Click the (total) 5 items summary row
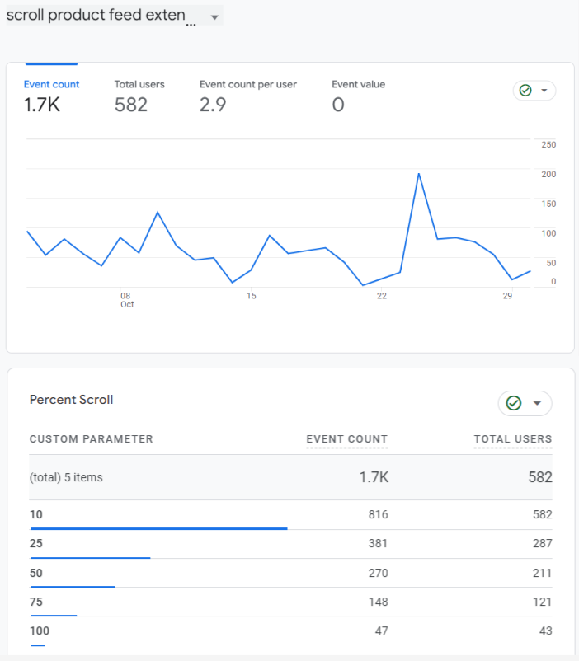Viewport: 579px width, 661px height. point(291,477)
